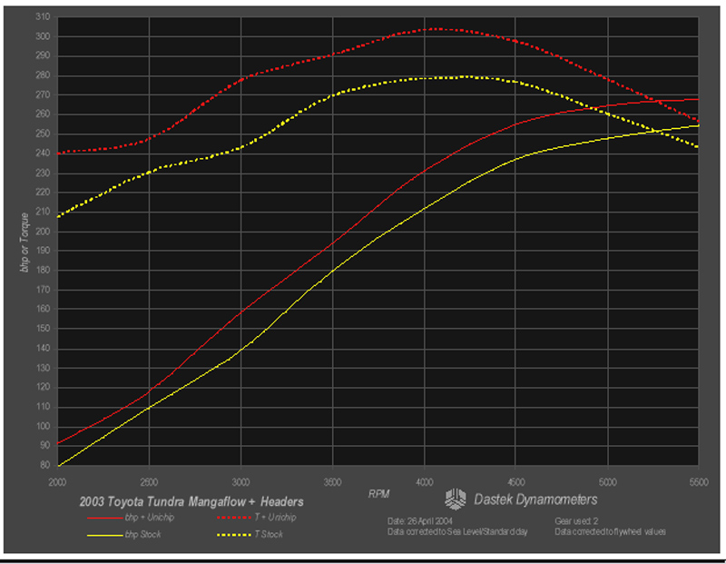Image resolution: width=726 pixels, height=564 pixels.
Task: Select the 'T + Unichip' legend label
Action: tap(275, 517)
